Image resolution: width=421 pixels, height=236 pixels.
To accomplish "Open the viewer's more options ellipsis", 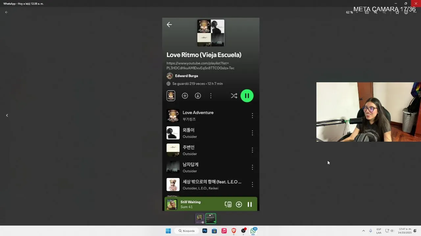I will [415, 12].
